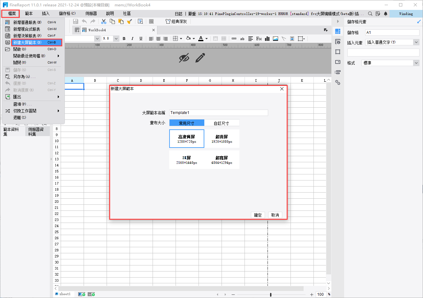423x298 pixels.
Task: Toggle underline formatting
Action: (x=141, y=39)
